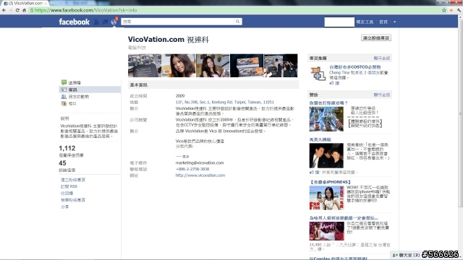Screen dimensions: 463x260
Task: Click the IPHONE4S ad image
Action: tap(326, 198)
